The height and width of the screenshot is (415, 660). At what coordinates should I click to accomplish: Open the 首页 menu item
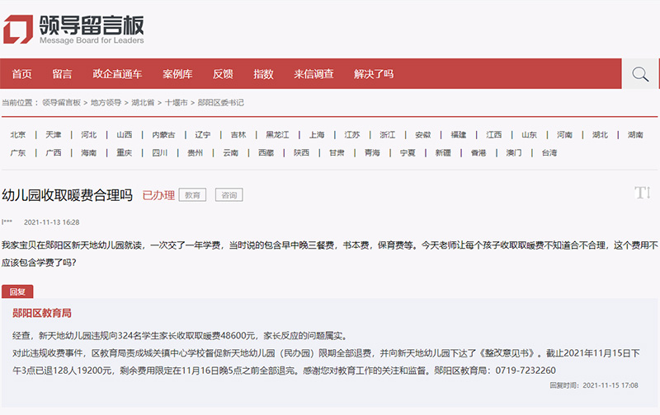pyautogui.click(x=22, y=74)
